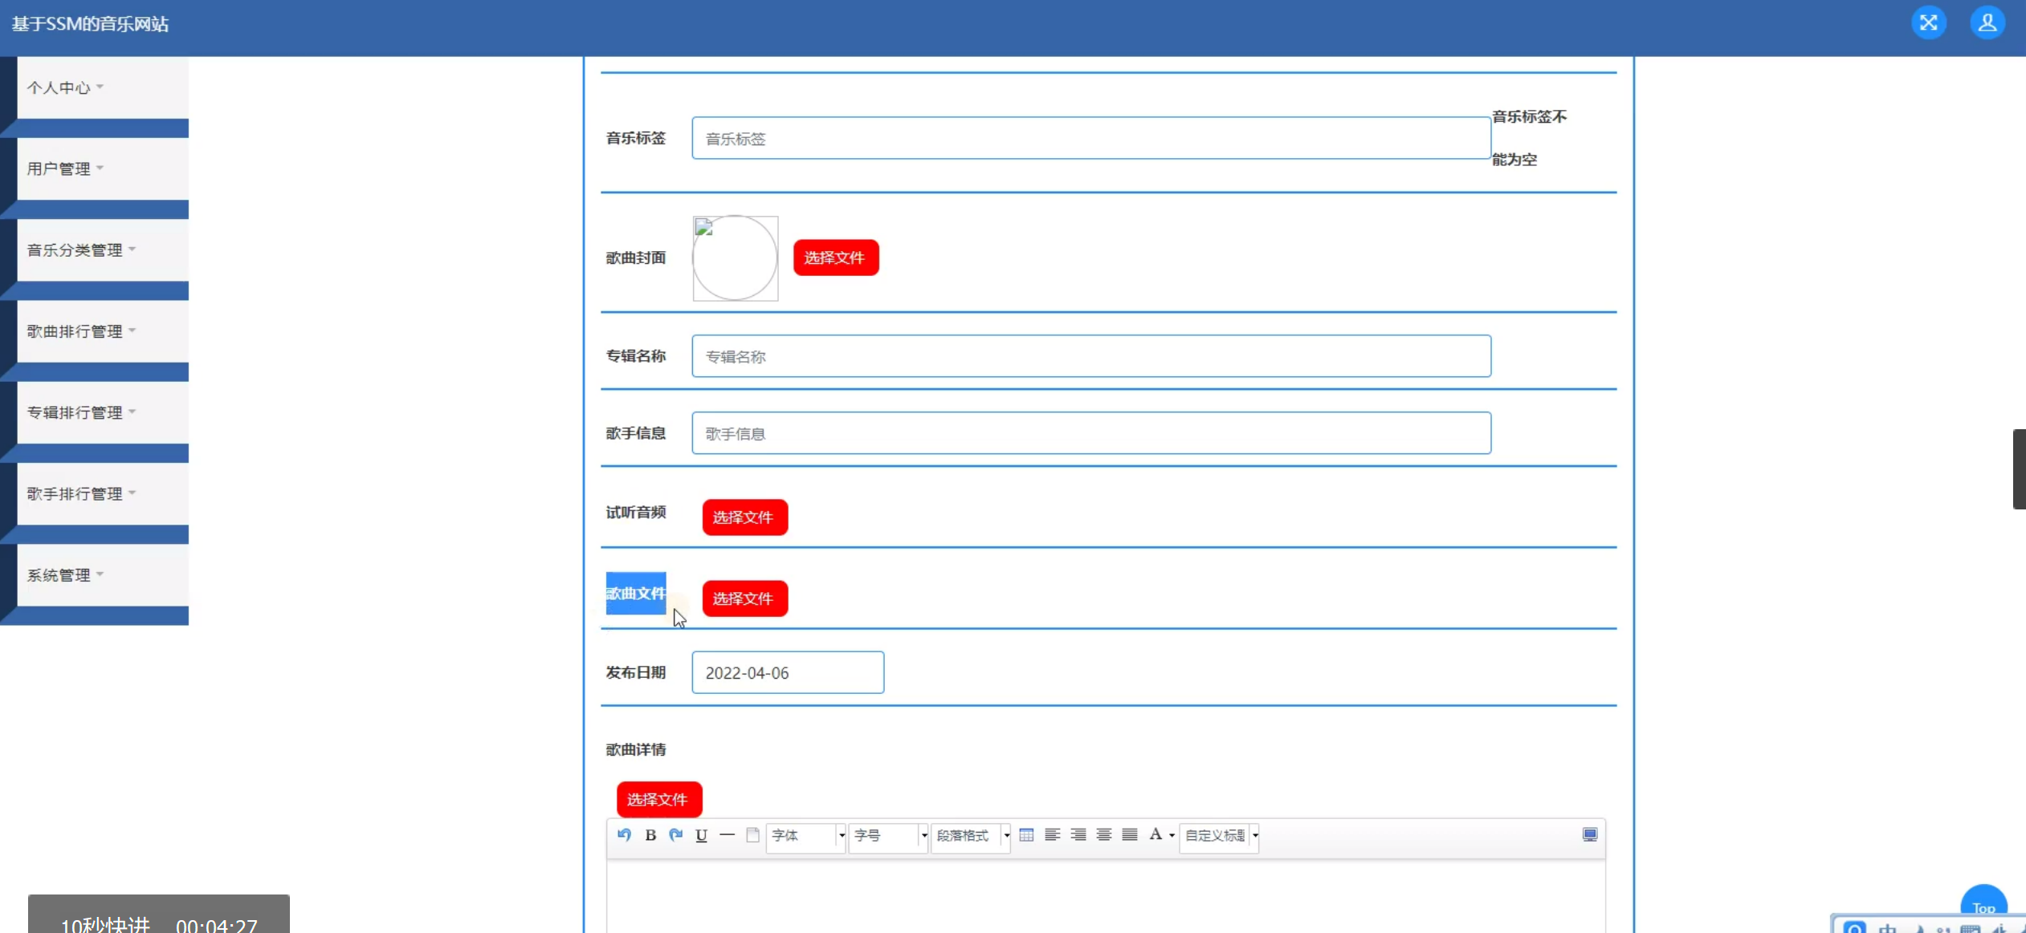Click the 发布日期 label text
Viewport: 2026px width, 933px height.
click(636, 672)
